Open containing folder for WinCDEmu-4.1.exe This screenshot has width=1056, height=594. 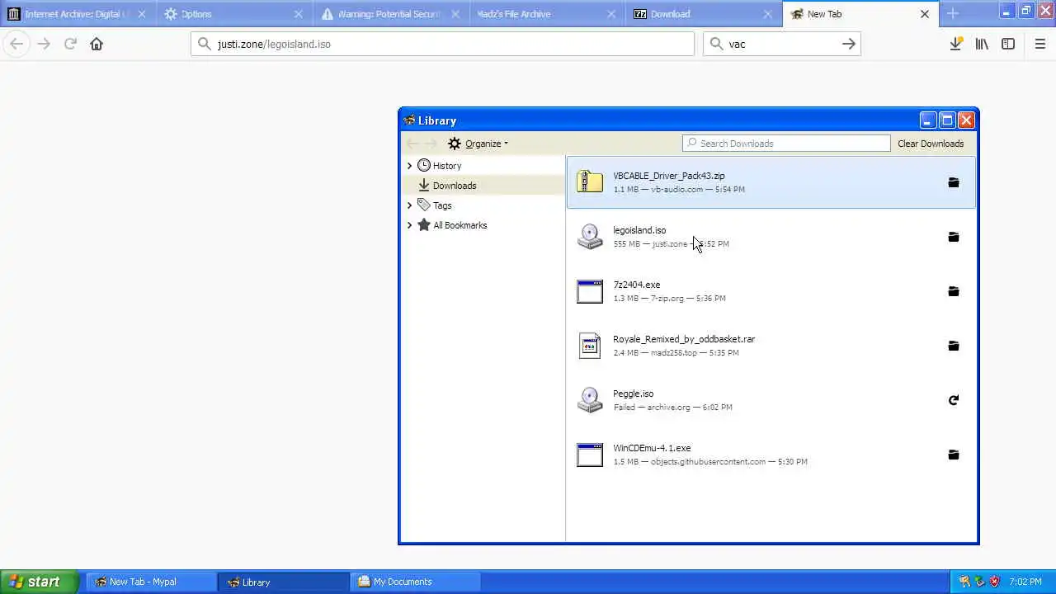[x=953, y=455]
